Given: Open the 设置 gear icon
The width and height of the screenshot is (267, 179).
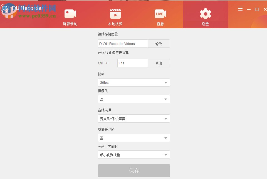Looking at the screenshot, I should point(205,14).
